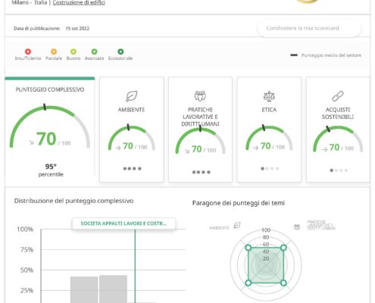Click the leaf icon beside radar chart Ambiente
Viewport: 375px width, 303px height.
[x=237, y=225]
